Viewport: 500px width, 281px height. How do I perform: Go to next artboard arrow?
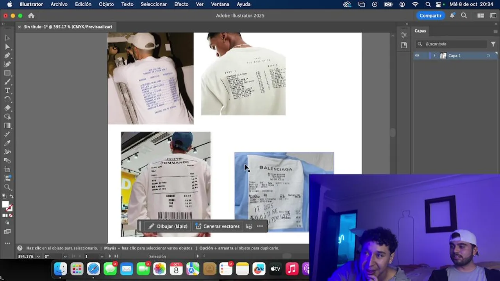pyautogui.click(x=110, y=256)
